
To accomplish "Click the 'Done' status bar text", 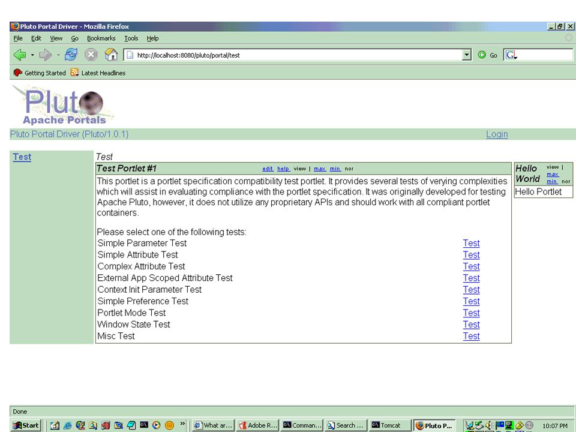I will click(x=20, y=412).
